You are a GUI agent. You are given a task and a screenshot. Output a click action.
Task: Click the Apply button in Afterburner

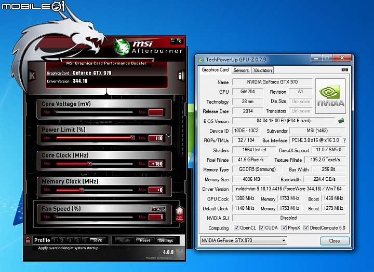click(124, 240)
